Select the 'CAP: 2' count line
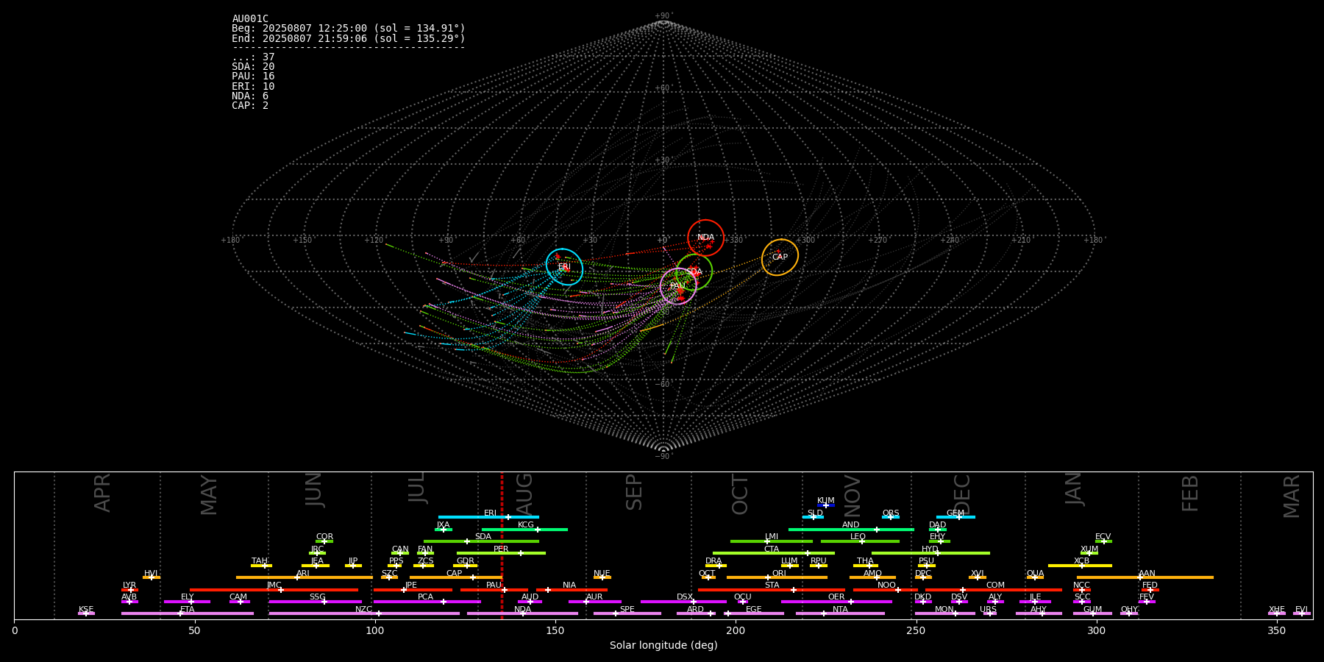The width and height of the screenshot is (1324, 662). click(250, 106)
